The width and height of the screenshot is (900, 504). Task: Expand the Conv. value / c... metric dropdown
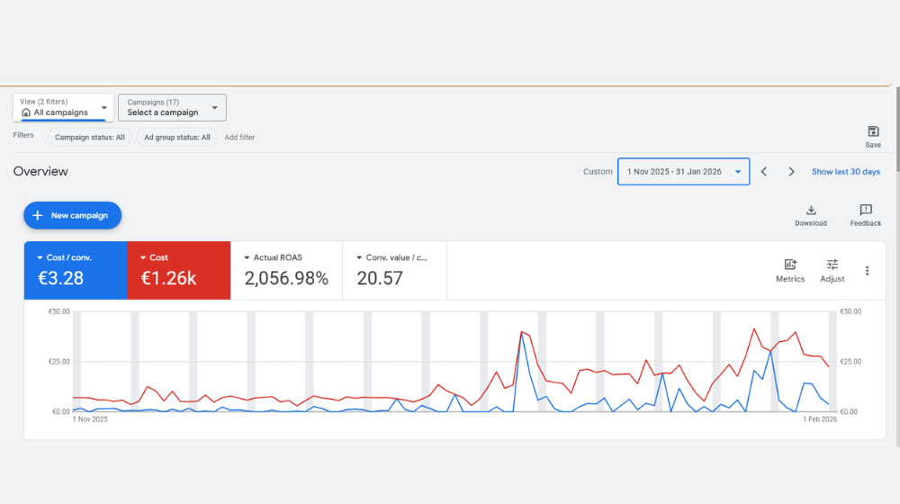(359, 257)
